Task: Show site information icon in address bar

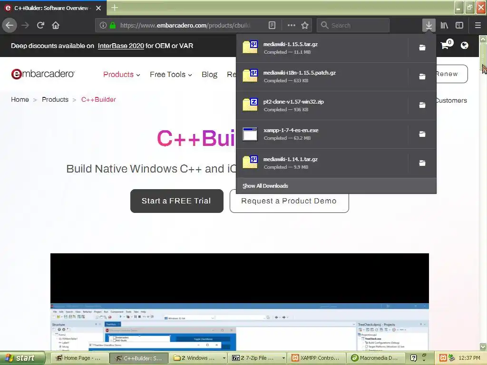Action: (103, 25)
